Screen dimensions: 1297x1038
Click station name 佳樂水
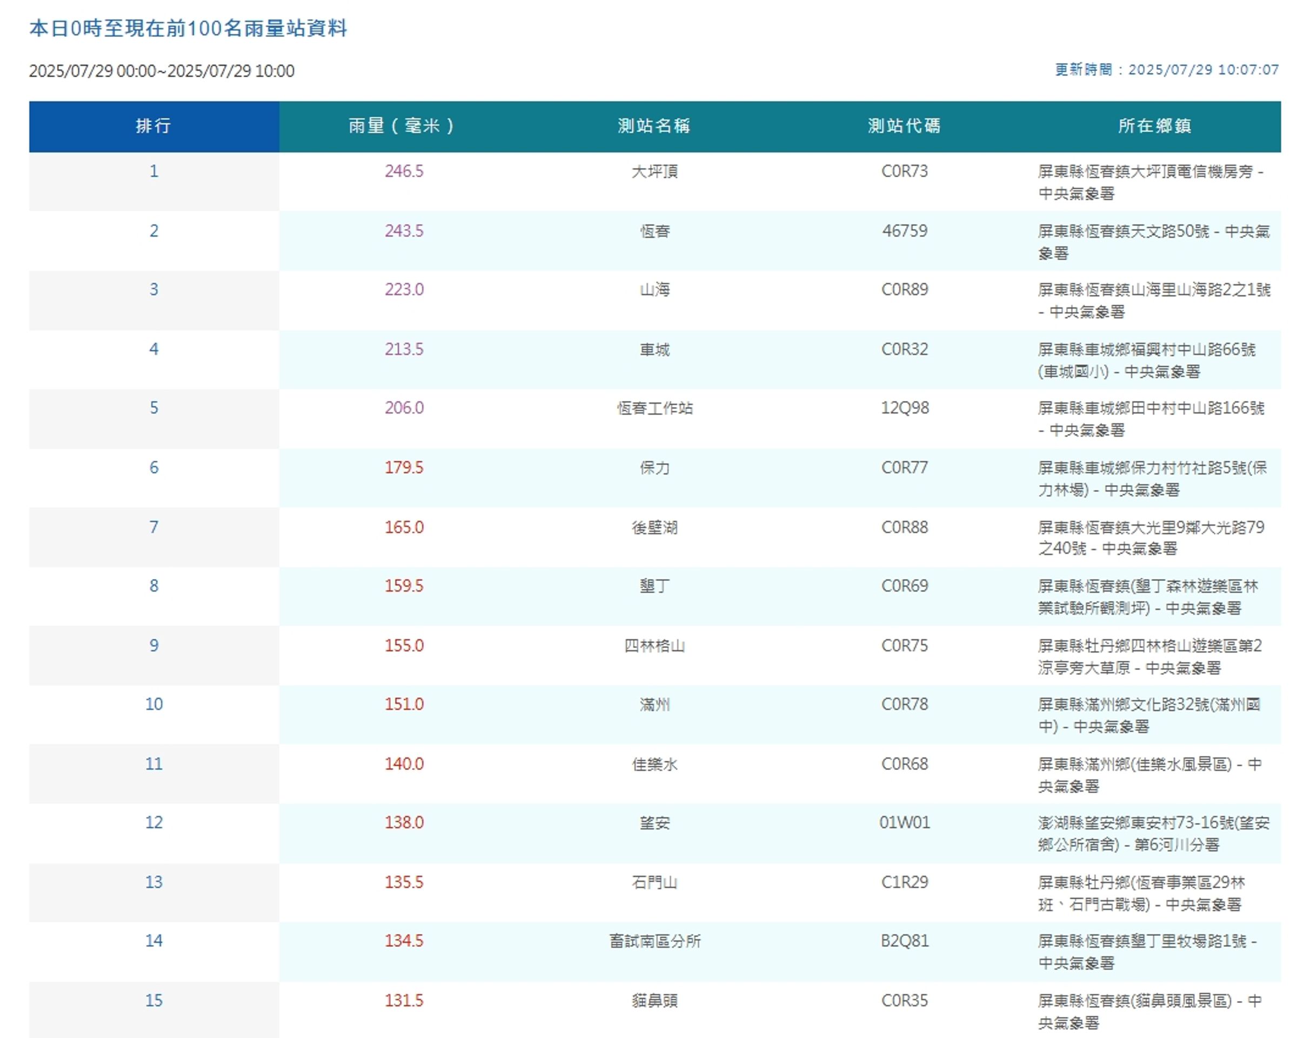point(654,764)
